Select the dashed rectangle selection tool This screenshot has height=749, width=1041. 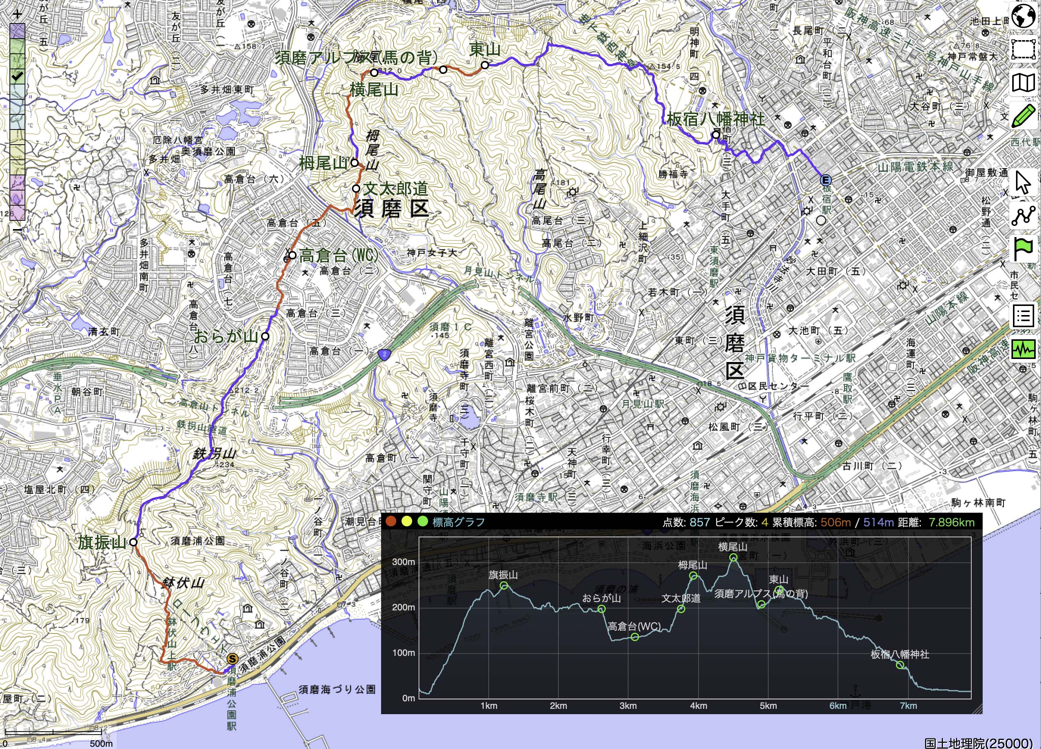pos(1024,50)
